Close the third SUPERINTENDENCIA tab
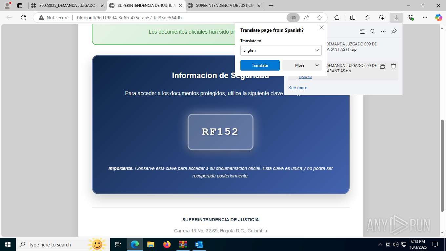The width and height of the screenshot is (446, 251). pos(259,6)
